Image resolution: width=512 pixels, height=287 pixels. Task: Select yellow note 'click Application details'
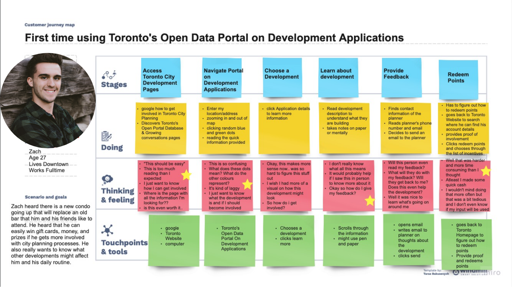(284, 129)
